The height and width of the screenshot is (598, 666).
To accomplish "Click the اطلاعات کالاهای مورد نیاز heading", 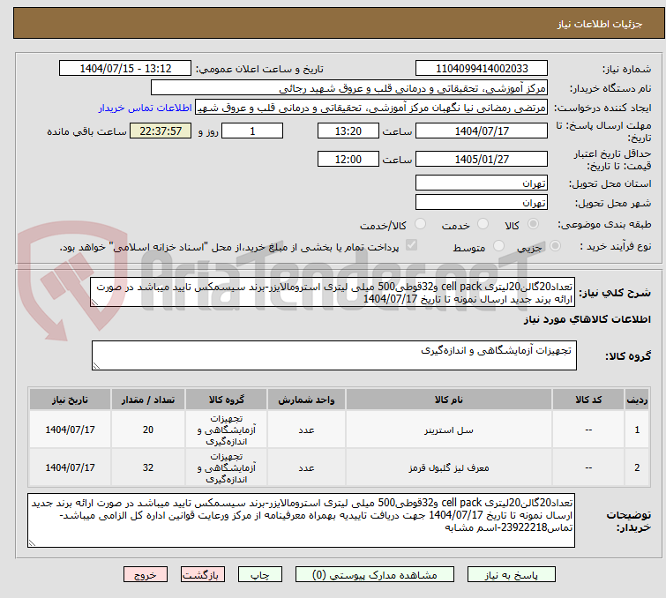I will [587, 319].
